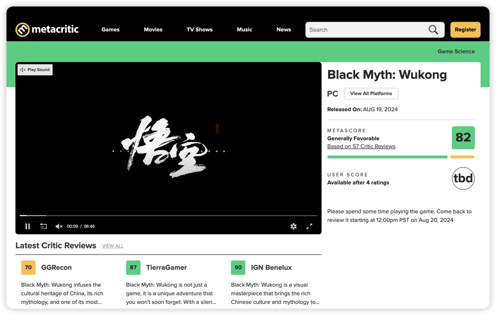Click View All critic reviews link
The width and height of the screenshot is (496, 315).
[113, 246]
